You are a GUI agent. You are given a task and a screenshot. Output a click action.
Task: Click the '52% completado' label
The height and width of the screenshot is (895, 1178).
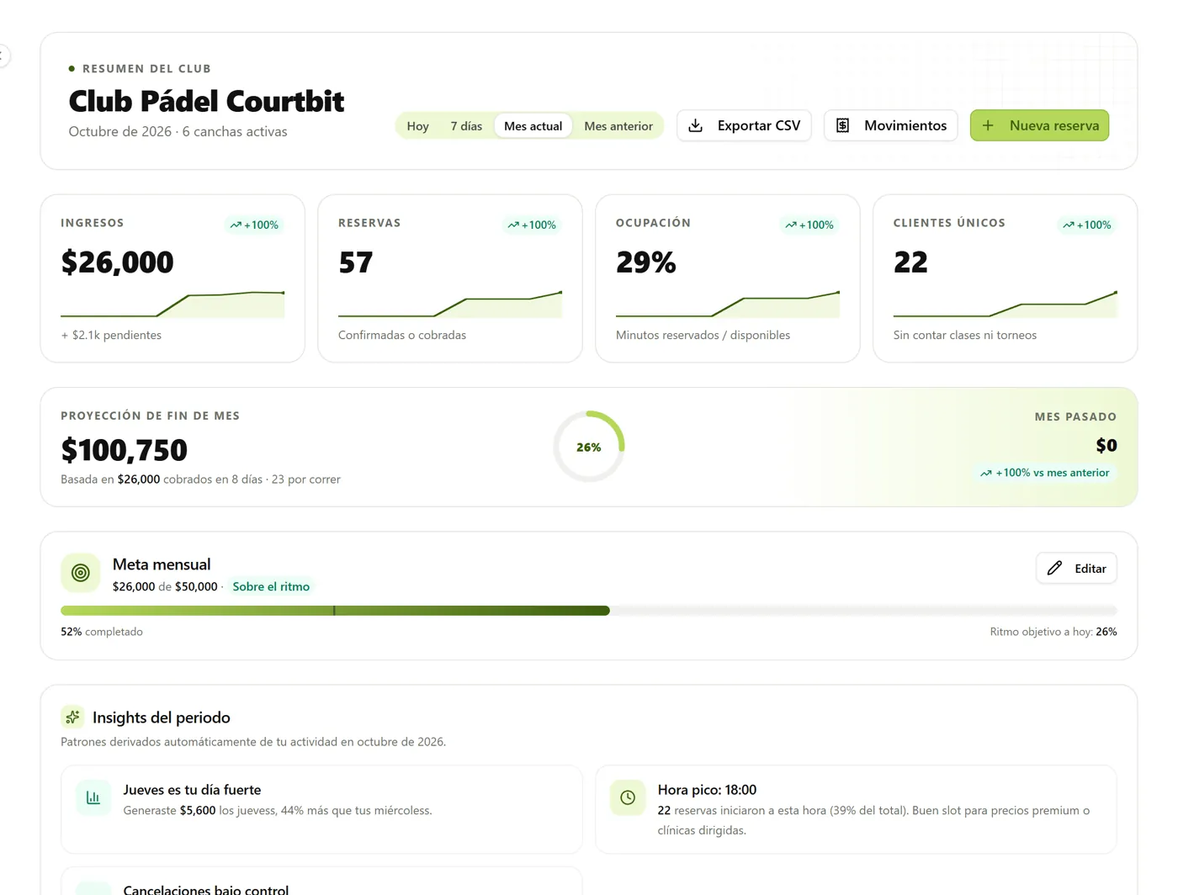pyautogui.click(x=102, y=632)
